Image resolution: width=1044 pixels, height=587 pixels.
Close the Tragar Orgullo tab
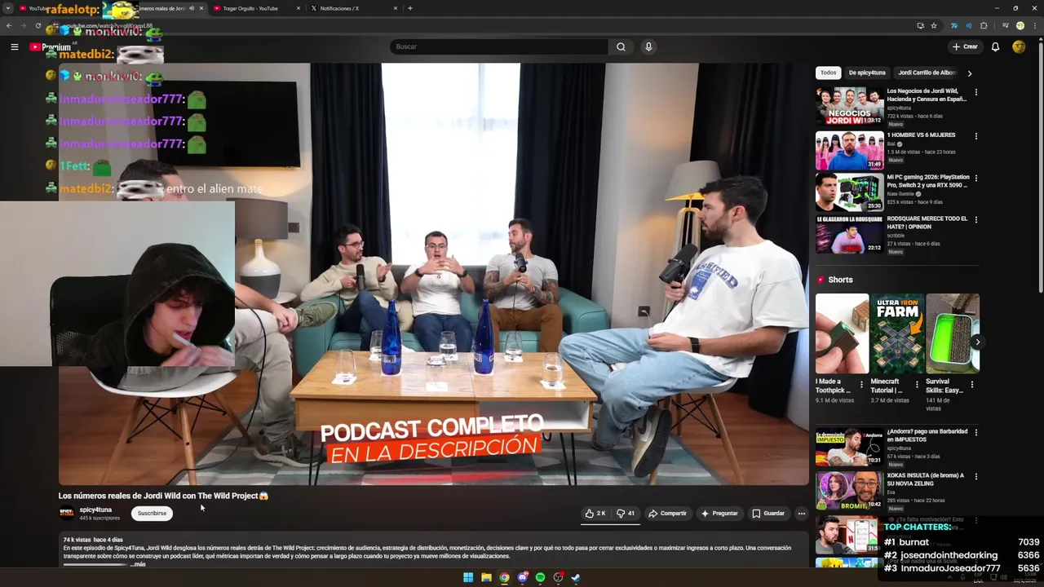[x=299, y=8]
